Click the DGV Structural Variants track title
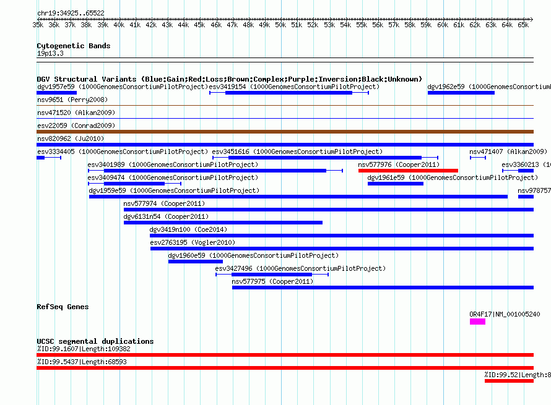The image size is (551, 405). click(230, 79)
